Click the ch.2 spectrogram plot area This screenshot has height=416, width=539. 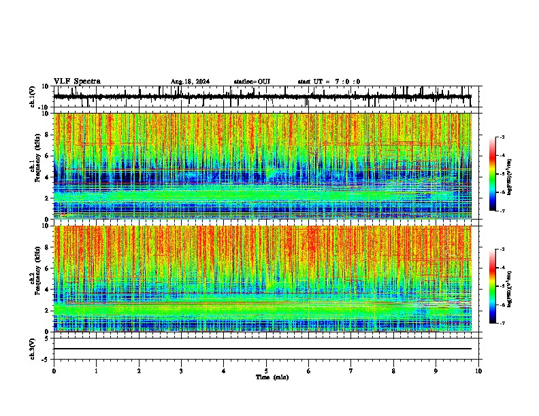click(262, 279)
